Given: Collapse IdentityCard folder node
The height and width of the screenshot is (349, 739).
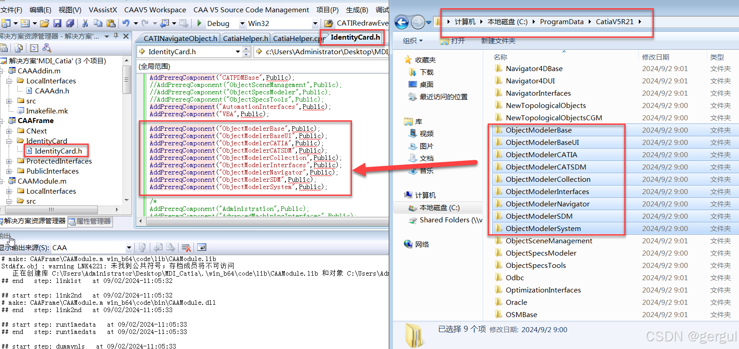Looking at the screenshot, I should pyautogui.click(x=9, y=141).
